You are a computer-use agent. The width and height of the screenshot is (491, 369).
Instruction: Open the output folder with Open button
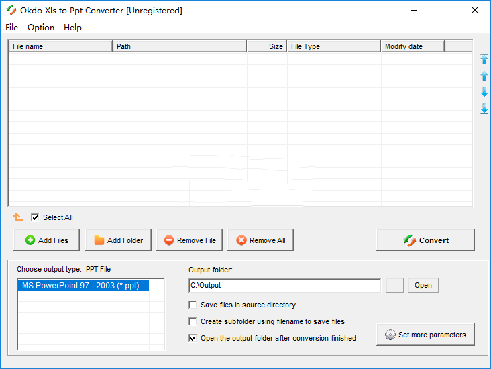pyautogui.click(x=423, y=285)
